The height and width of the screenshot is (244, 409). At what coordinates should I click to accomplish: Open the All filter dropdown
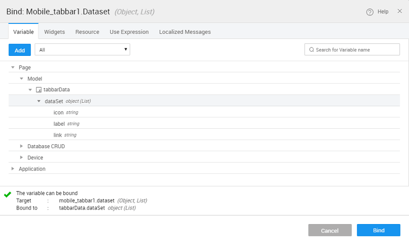pyautogui.click(x=82, y=49)
